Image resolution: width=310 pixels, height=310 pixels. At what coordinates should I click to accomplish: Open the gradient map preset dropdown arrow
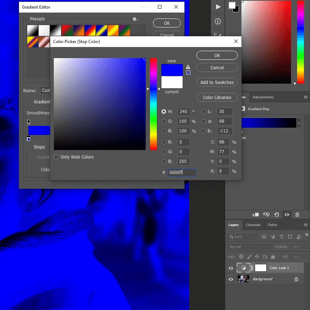pyautogui.click(x=299, y=123)
